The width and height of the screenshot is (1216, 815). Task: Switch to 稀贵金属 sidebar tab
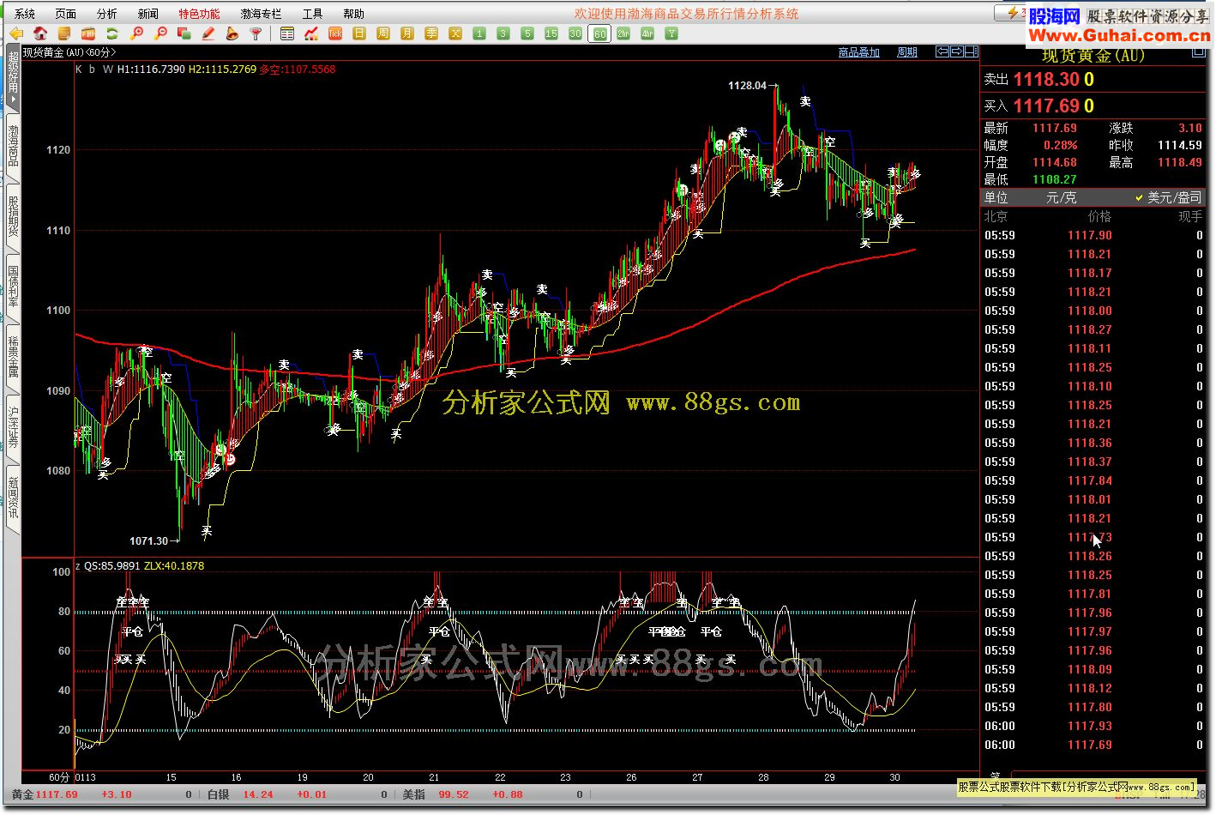pos(13,358)
